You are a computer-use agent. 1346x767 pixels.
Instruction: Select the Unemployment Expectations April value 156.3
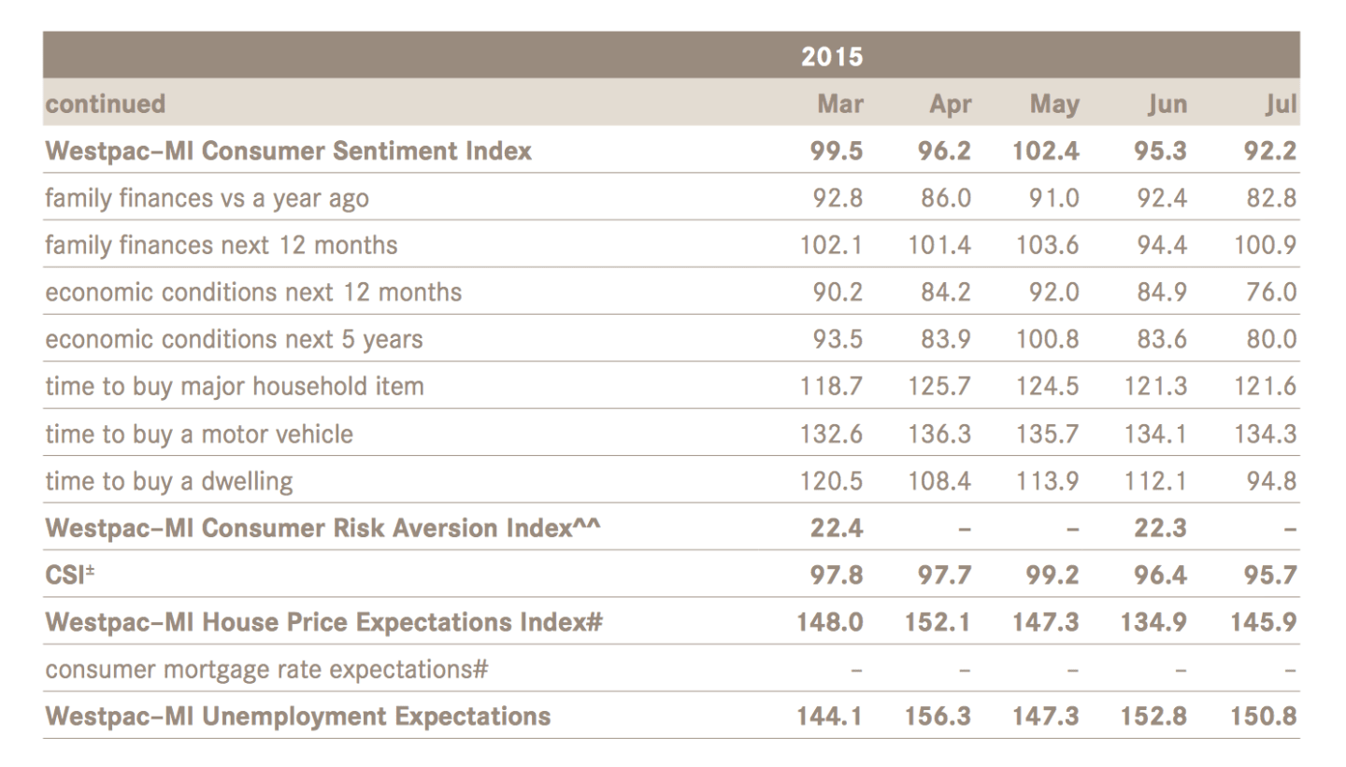[938, 717]
